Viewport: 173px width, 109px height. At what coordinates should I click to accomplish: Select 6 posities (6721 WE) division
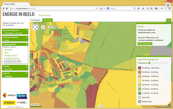12,62
